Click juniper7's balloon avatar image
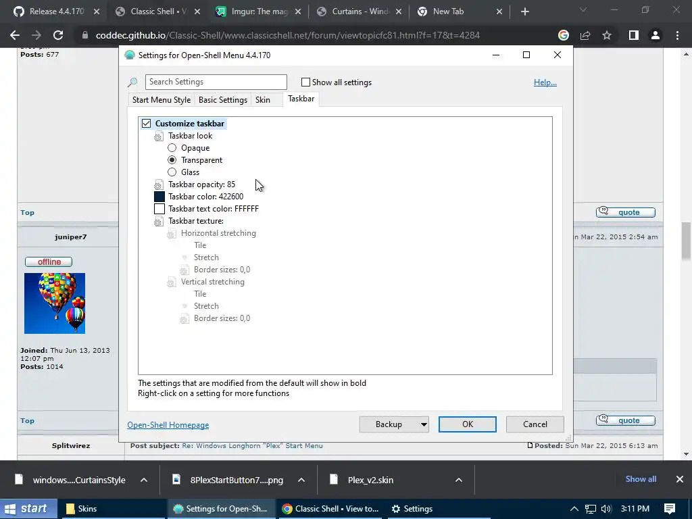 pyautogui.click(x=55, y=303)
